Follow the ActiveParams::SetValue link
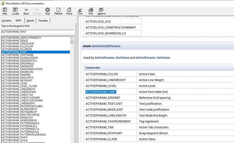Viewport: 234px width, 143px height. (153, 58)
